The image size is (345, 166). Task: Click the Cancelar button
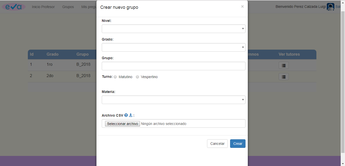tap(217, 144)
